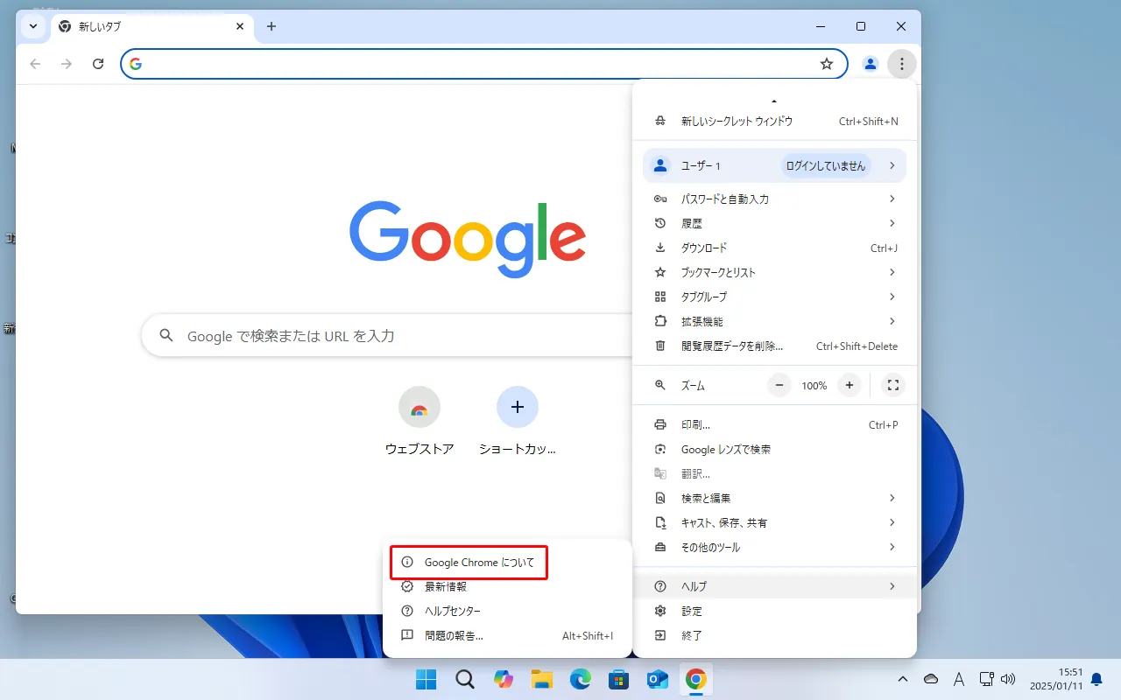Viewport: 1121px width, 700px height.
Task: Launch Microsoft Edge from the taskbar
Action: pyautogui.click(x=581, y=679)
